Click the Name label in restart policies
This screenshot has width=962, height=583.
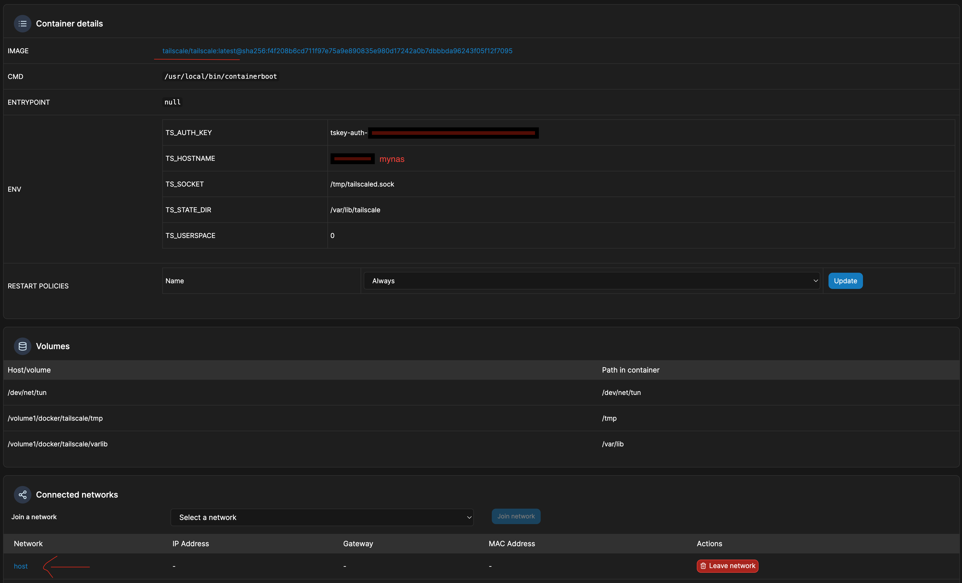(174, 281)
